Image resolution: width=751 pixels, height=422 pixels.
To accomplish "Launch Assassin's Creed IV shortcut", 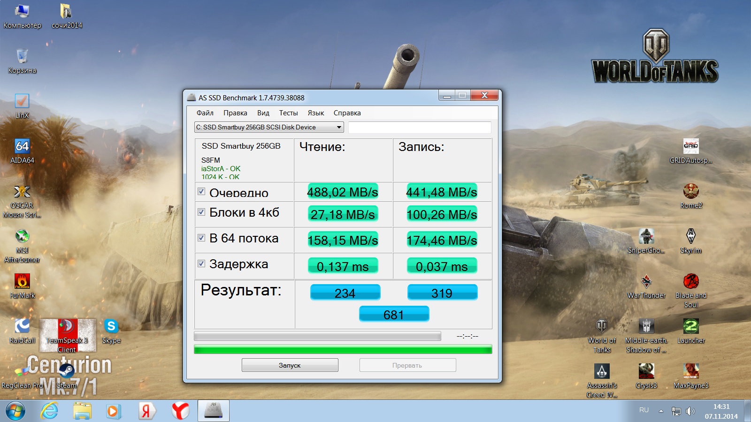I will [602, 381].
